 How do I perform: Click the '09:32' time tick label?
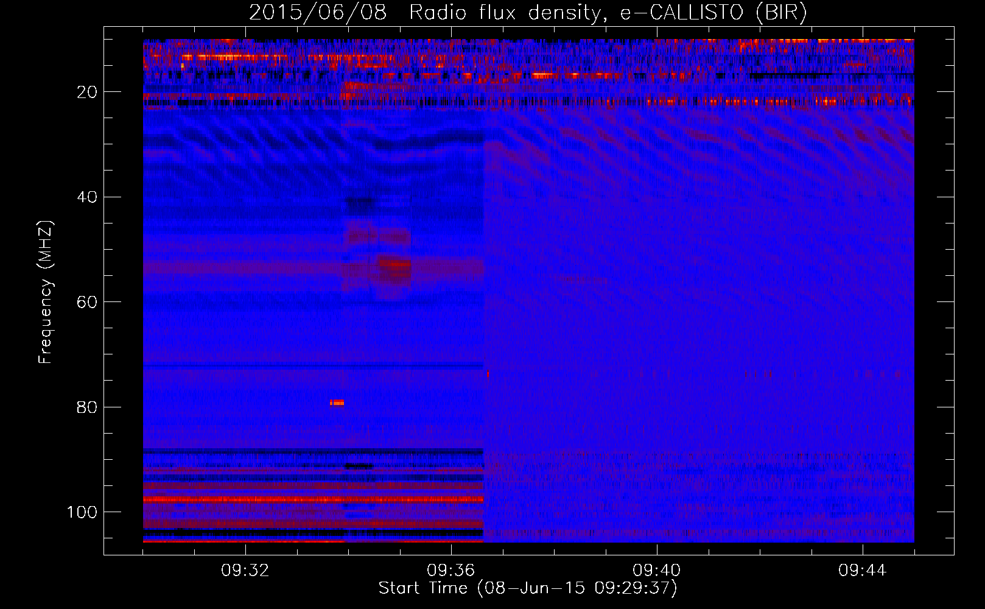[245, 571]
